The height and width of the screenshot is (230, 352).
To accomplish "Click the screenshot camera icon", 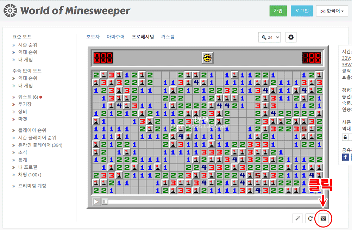I will click(323, 218).
